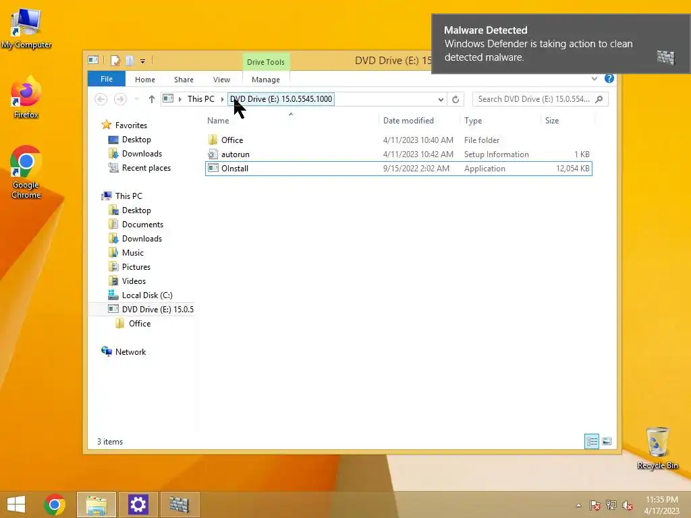Click the Explorer window system icon
691x518 pixels.
93,60
